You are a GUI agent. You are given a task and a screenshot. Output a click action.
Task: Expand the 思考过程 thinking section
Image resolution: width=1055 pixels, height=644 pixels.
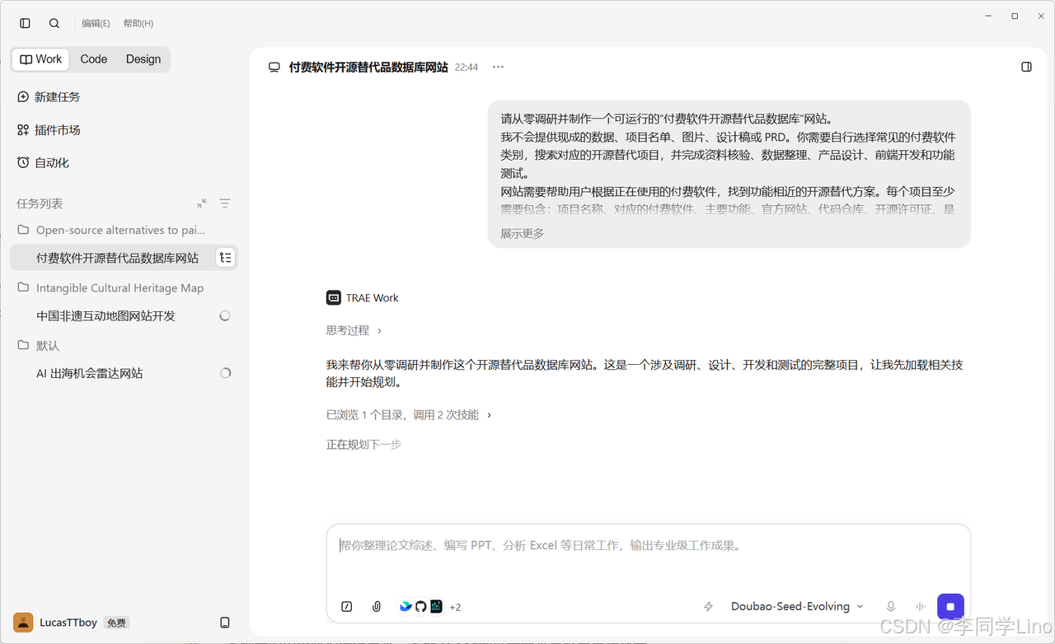(354, 330)
